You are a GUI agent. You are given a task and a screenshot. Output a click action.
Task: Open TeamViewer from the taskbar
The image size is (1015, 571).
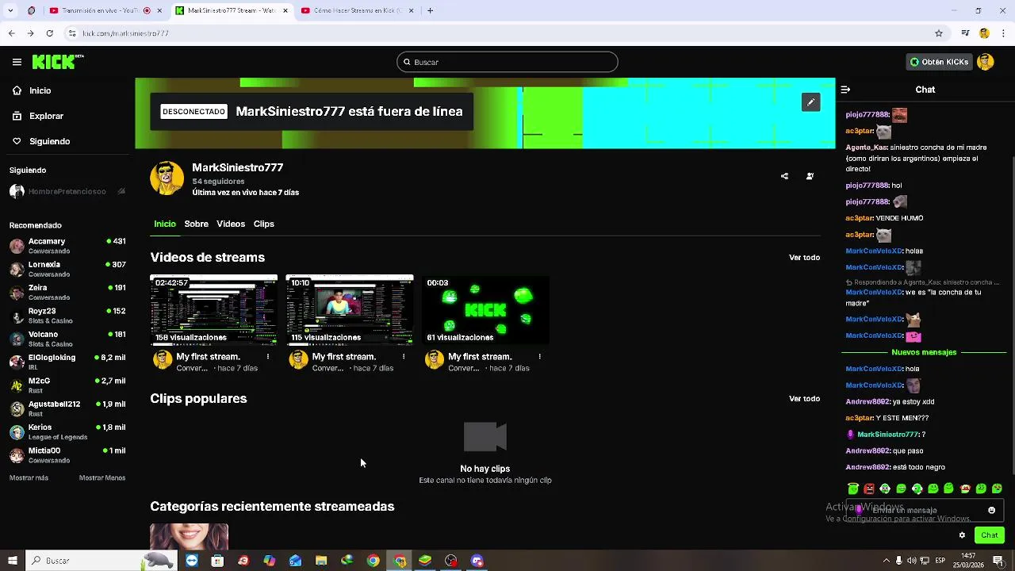[191, 561]
